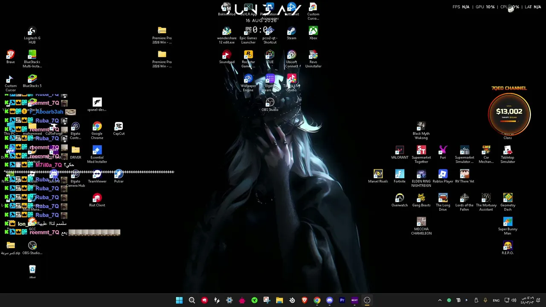
Task: Select the Supermarket Together game shortcut
Action: click(x=421, y=155)
